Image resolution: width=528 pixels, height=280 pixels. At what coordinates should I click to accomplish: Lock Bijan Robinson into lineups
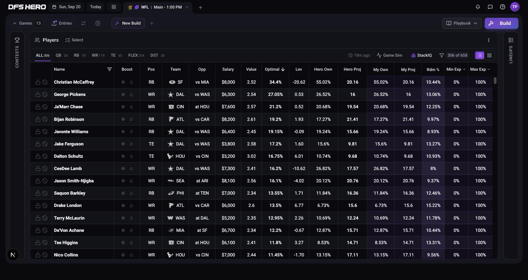pos(38,119)
